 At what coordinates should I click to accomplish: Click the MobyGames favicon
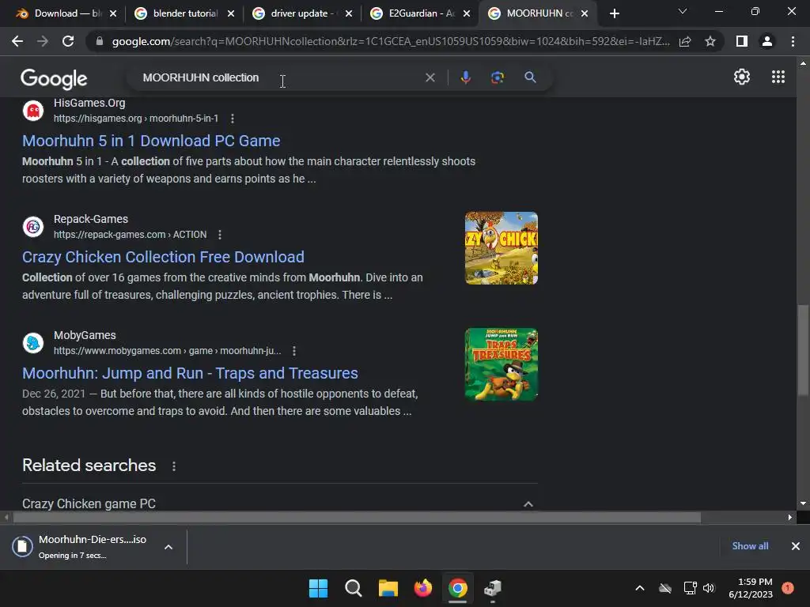[x=33, y=343]
